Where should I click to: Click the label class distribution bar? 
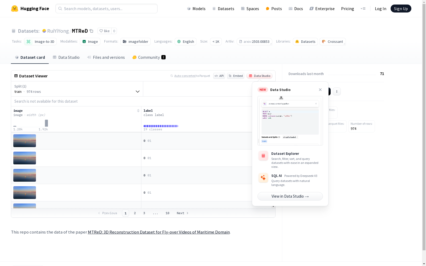(161, 126)
